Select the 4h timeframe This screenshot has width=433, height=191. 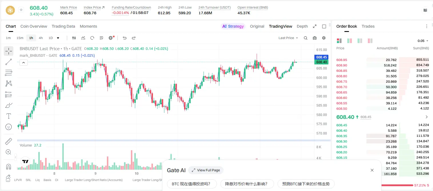[x=41, y=38]
